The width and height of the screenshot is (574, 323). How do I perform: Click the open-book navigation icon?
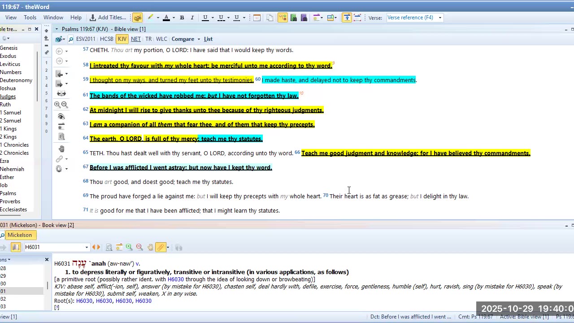(x=61, y=93)
